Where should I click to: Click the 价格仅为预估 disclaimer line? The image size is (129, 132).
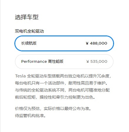coord(27,109)
